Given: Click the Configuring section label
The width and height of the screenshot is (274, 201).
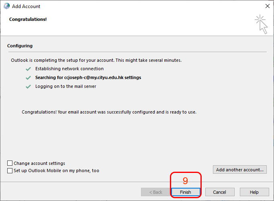Looking at the screenshot, I should (20, 46).
